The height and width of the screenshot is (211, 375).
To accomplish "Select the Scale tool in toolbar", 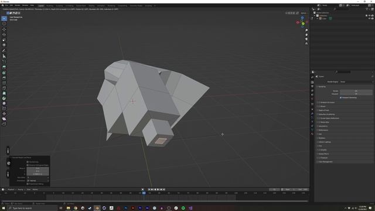I will (4, 40).
